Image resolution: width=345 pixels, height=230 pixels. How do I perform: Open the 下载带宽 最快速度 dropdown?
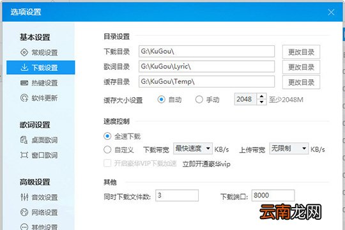pos(193,149)
